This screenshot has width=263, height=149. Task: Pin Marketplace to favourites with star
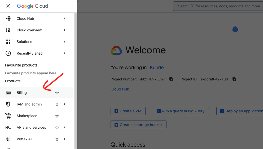[57, 116]
